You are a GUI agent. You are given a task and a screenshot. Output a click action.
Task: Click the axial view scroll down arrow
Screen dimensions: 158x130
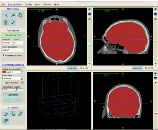point(89,64)
